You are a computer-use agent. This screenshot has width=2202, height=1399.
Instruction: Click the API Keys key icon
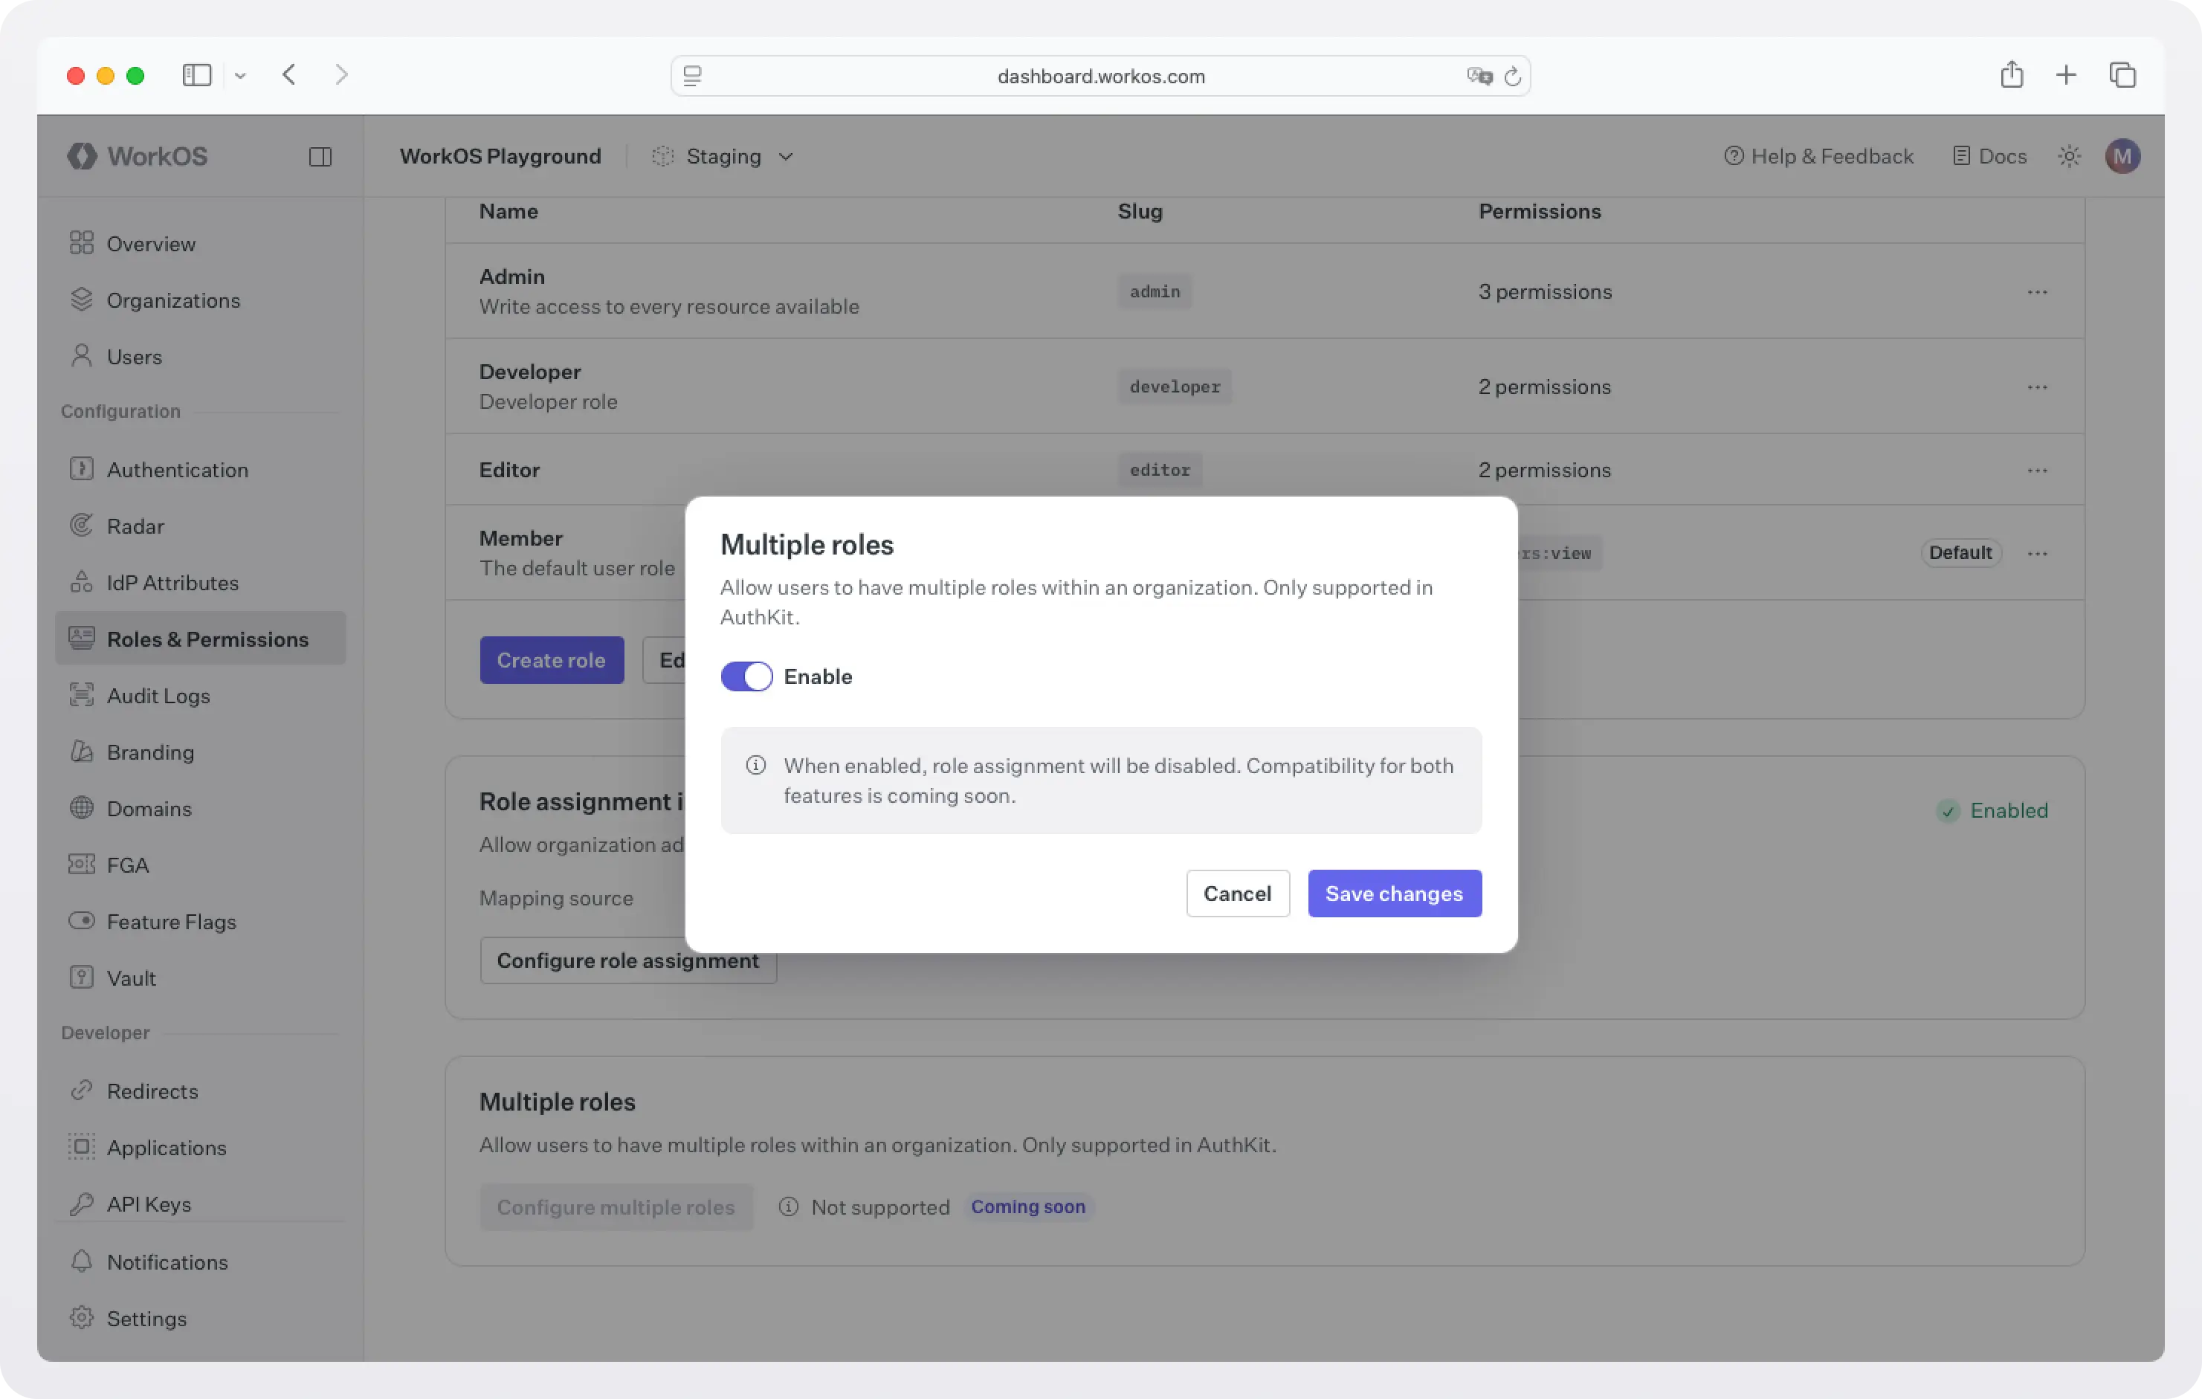coord(81,1203)
